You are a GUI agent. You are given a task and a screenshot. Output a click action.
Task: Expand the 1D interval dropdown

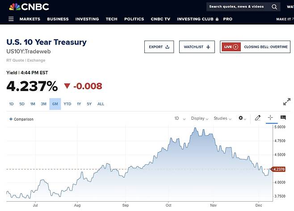tap(179, 119)
